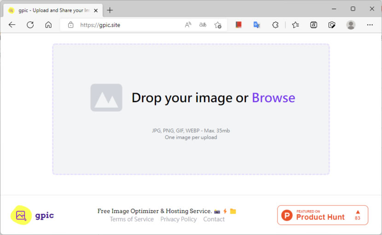Click the Featured on Product Hunt badge

[x=322, y=215]
